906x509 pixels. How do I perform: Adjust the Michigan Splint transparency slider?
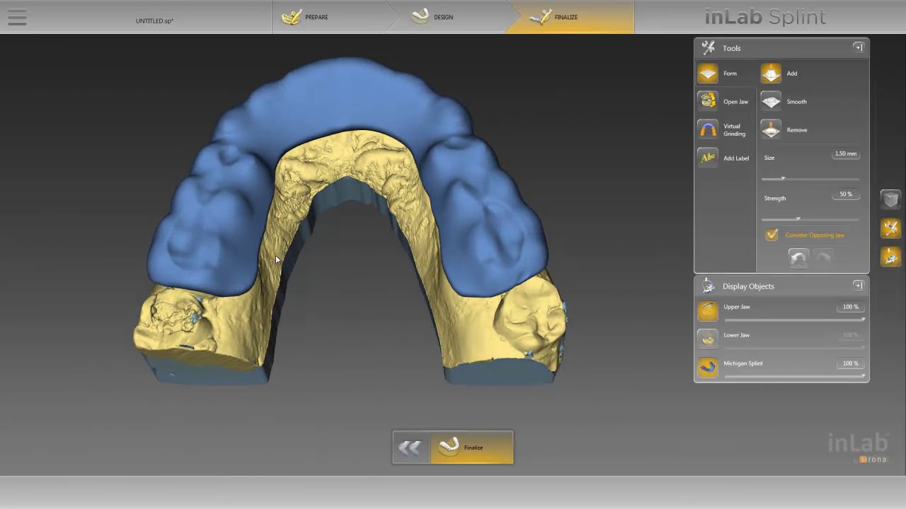794,376
